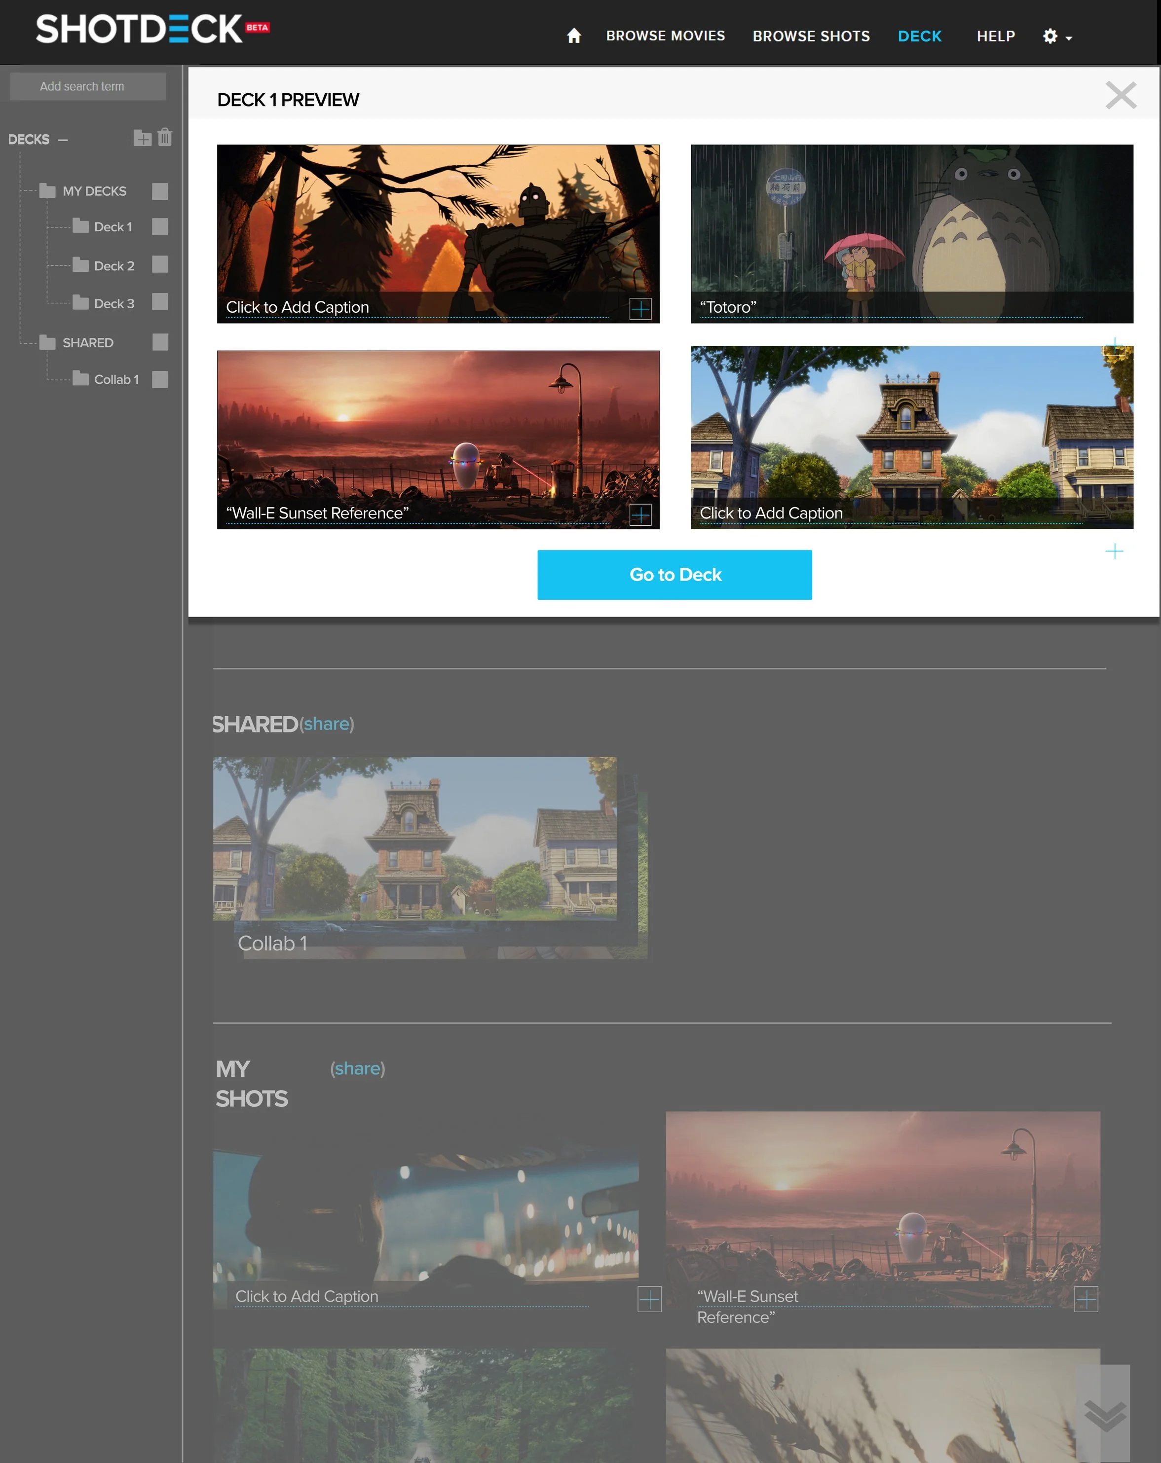The width and height of the screenshot is (1161, 1463).
Task: Collapse the DECKS tree with minus sign
Action: (x=63, y=140)
